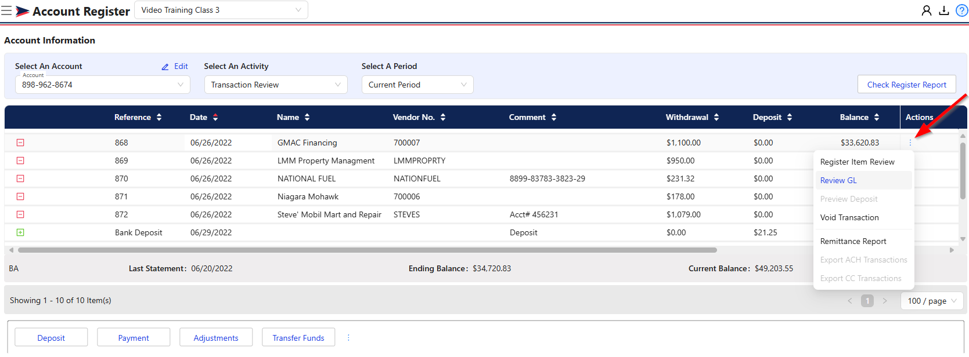Choose Review GL from menu
969x357 pixels.
point(863,180)
